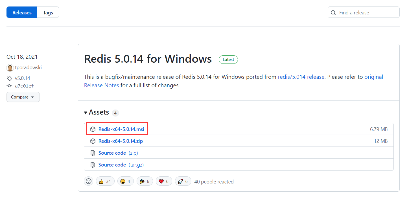Click the file icon beside Source code (zip)
The image size is (407, 197).
pos(93,153)
